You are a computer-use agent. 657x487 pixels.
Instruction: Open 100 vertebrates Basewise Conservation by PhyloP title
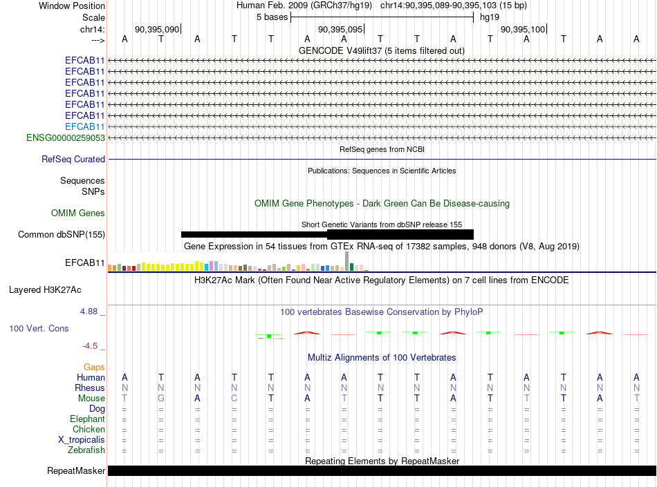[x=381, y=312]
